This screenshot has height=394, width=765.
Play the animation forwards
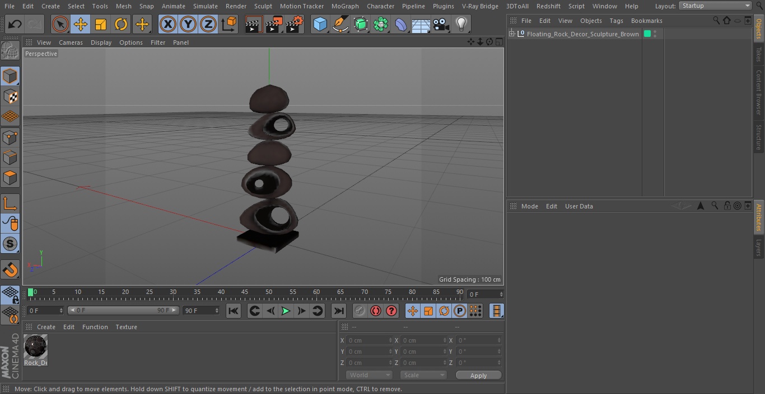(x=286, y=311)
